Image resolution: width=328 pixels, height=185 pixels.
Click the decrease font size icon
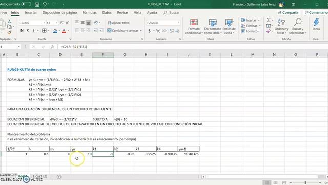point(67,23)
